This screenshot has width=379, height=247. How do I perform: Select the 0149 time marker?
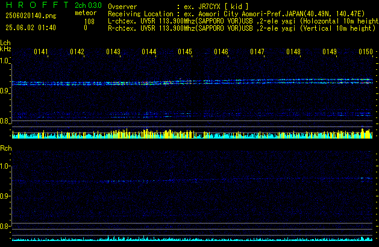click(330, 52)
